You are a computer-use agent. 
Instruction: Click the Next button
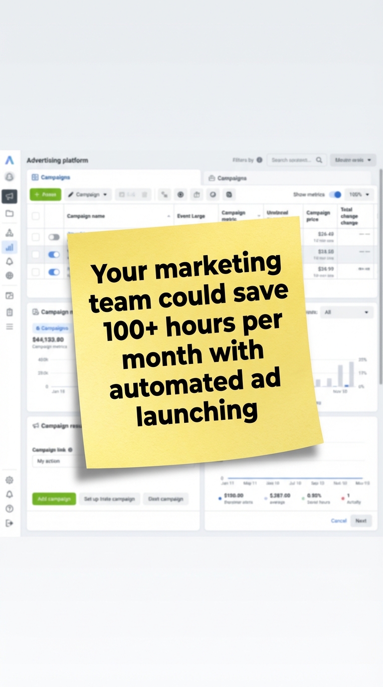(361, 521)
